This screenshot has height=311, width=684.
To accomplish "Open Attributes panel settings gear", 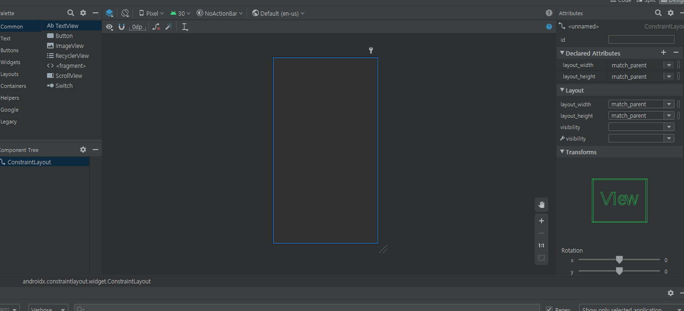I will click(671, 13).
